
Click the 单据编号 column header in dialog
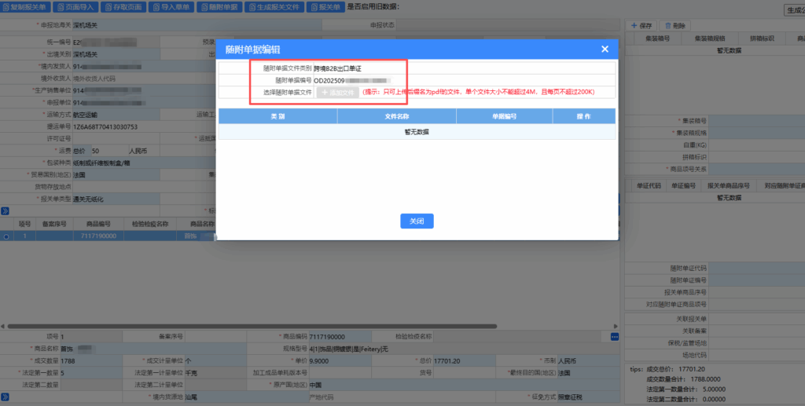click(x=504, y=116)
